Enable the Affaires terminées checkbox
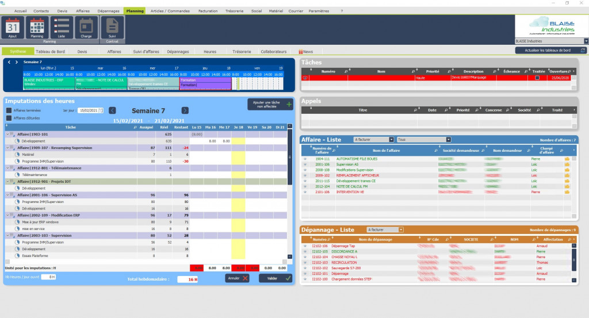The height and width of the screenshot is (318, 589). pos(9,110)
